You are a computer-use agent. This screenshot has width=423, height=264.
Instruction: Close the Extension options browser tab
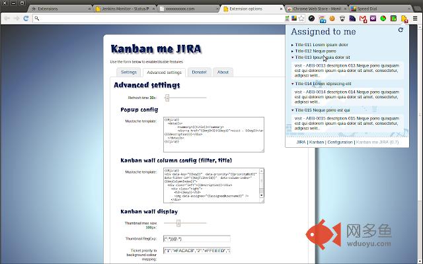tap(281, 9)
